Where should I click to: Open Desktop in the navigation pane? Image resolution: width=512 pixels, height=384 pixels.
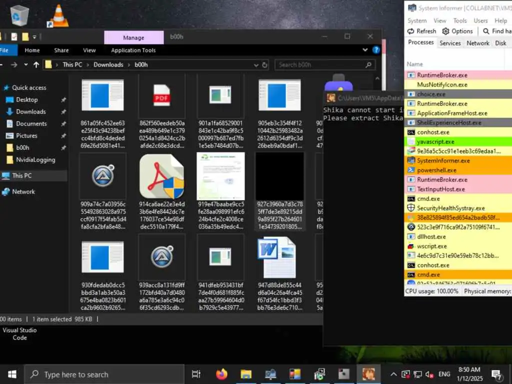(x=27, y=99)
